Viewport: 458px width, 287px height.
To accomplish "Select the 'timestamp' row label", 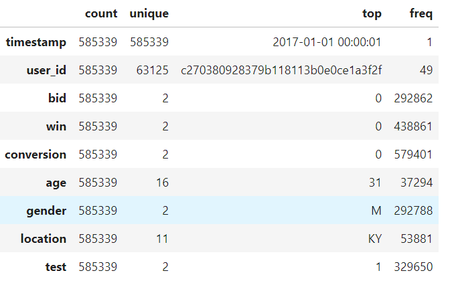I will point(36,42).
